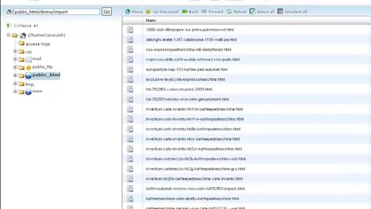This screenshot has height=209, width=371.
Task: Click the Forward toolbar button
Action: (212, 12)
